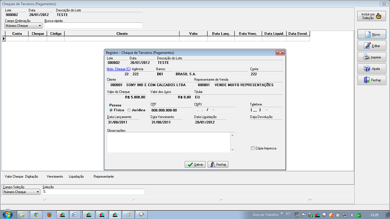Click the PT language indicator
Viewport: 390px width, 219px height.
coord(288,214)
